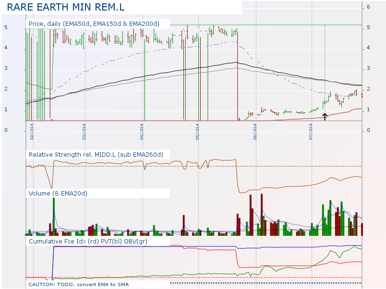
Task: Click the 03/2014 date axis label
Action: (84, 132)
